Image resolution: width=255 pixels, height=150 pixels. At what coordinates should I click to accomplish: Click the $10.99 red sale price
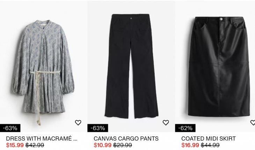click(x=102, y=145)
